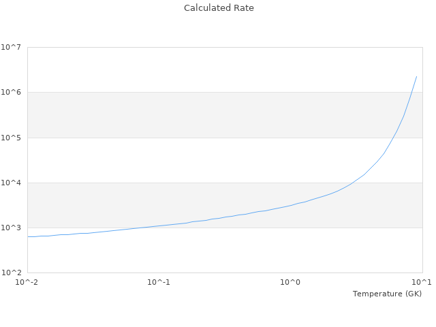Select the 10^2 y-axis tick label
Viewport: 436px width, 327px height.
[x=11, y=272]
